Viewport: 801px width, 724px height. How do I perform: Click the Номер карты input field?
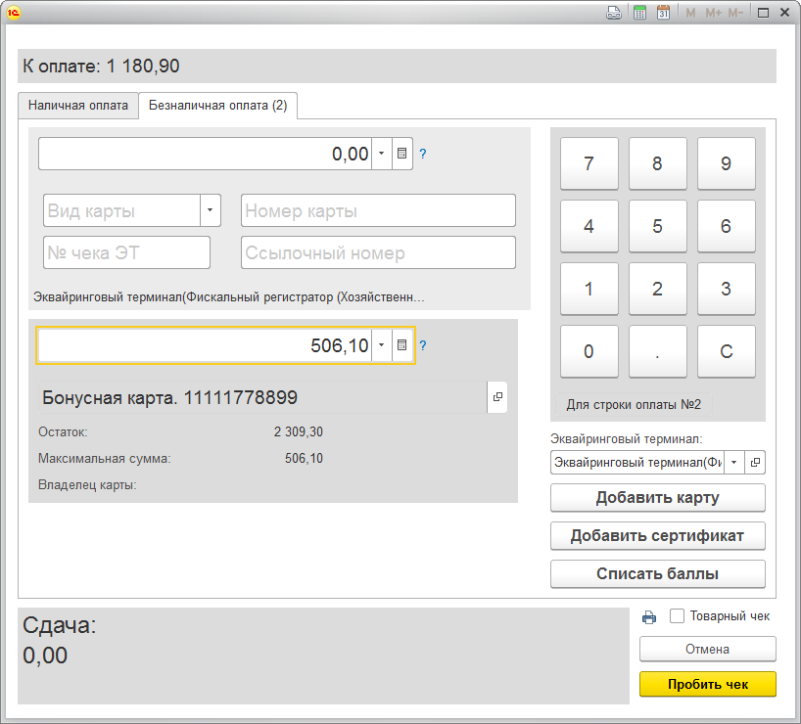[378, 209]
